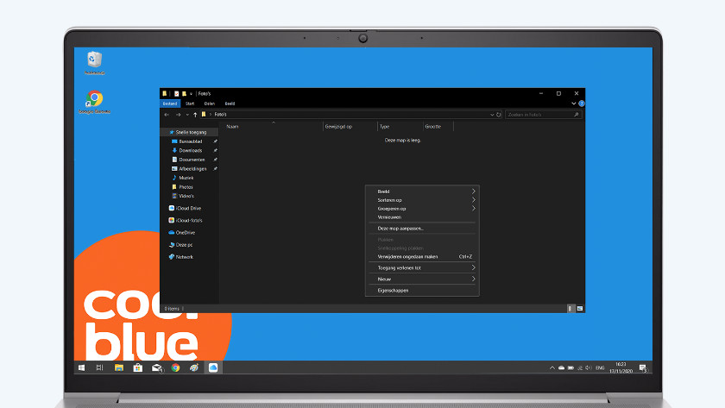Open Downloads in the navigation pane
725x408 pixels.
191,151
